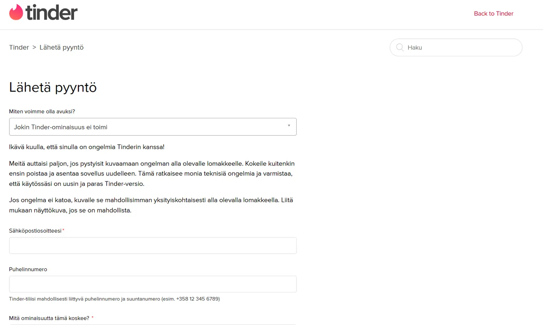Click the 'Miten voimme olla avuksi?' label
The height and width of the screenshot is (325, 543).
pyautogui.click(x=42, y=111)
